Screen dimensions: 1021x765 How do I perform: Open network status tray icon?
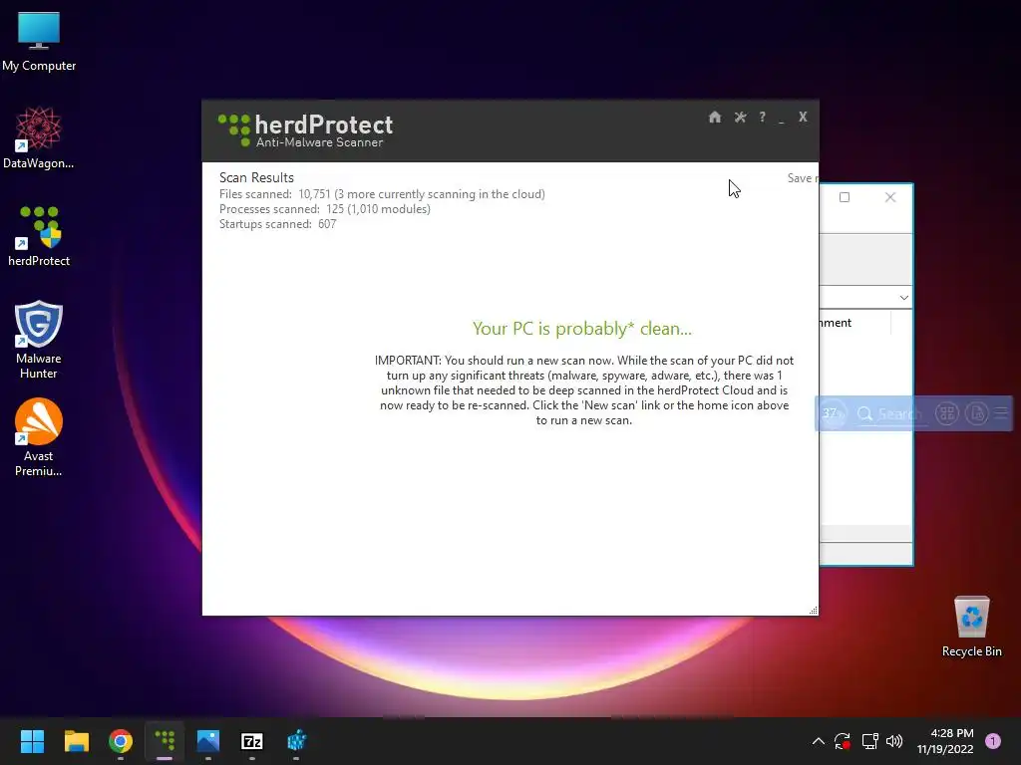pyautogui.click(x=869, y=741)
